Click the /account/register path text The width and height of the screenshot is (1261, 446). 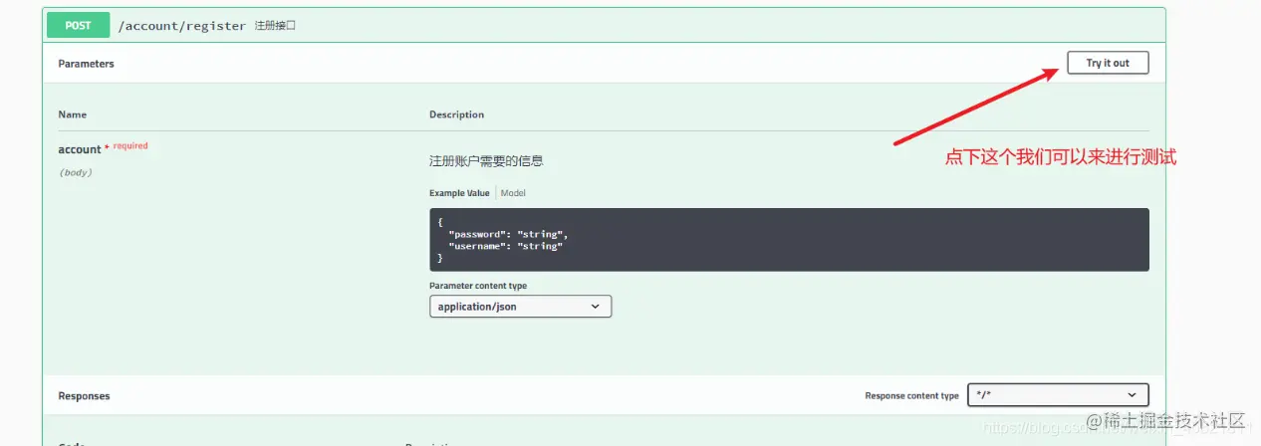[x=181, y=26]
